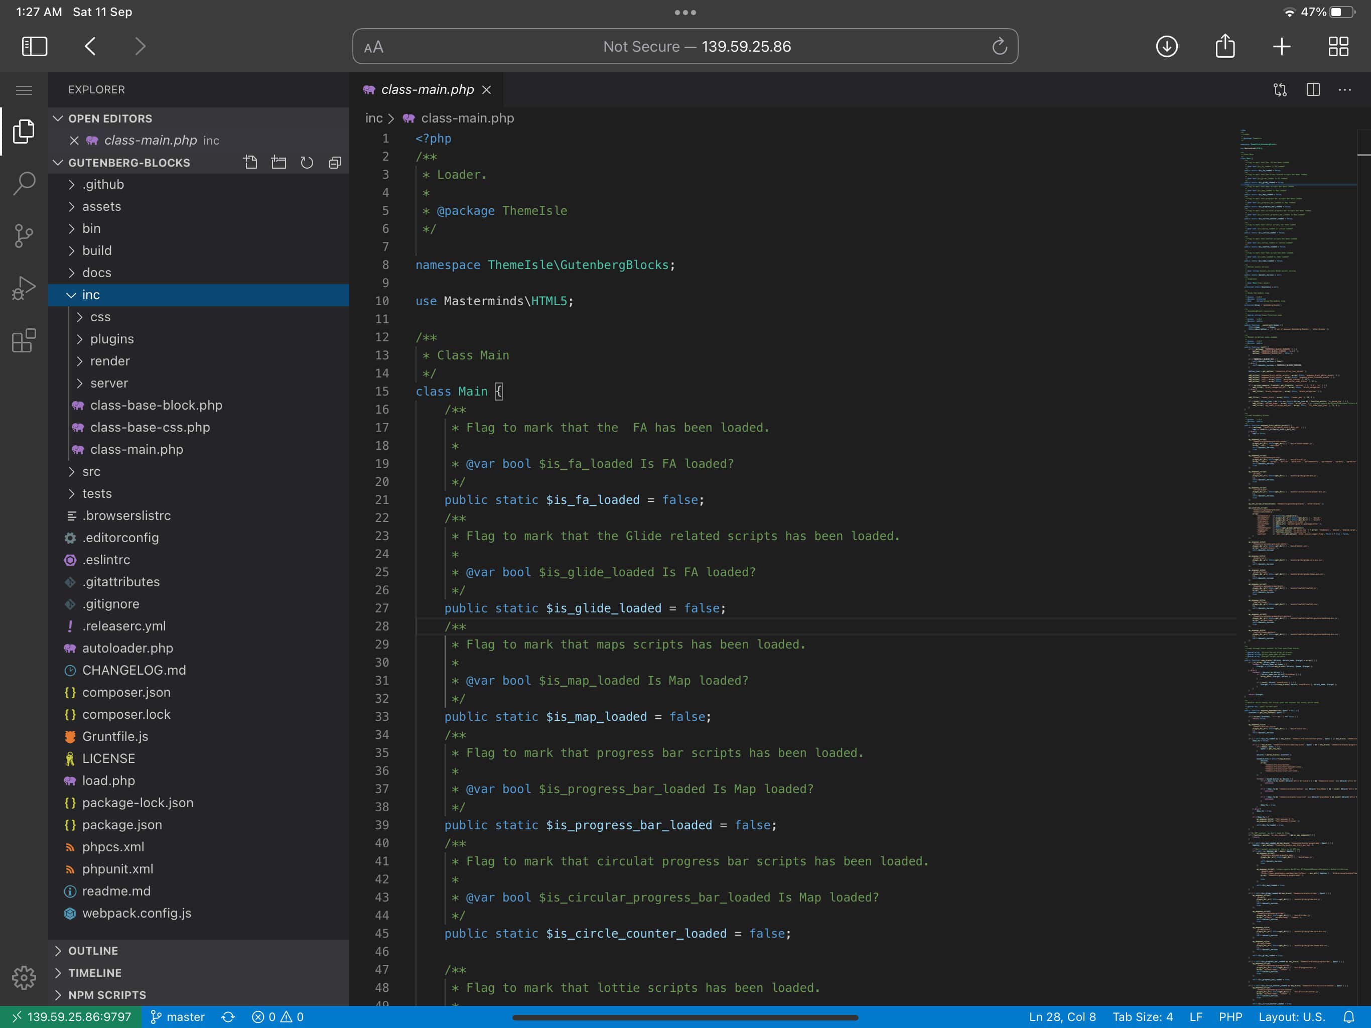This screenshot has height=1028, width=1371.
Task: Click the master branch in the status bar
Action: [179, 1016]
